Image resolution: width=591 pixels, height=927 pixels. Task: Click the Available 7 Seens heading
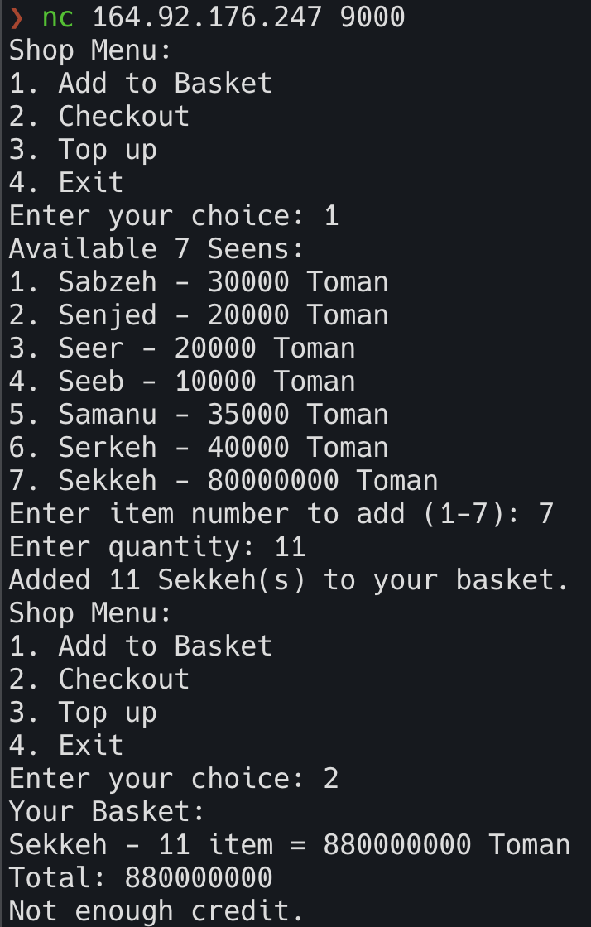coord(156,248)
